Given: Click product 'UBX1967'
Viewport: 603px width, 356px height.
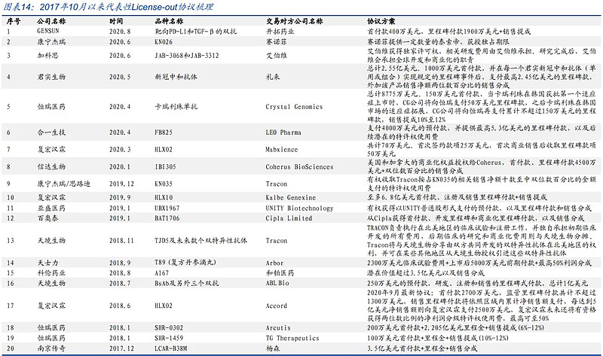Looking at the screenshot, I should 167,208.
